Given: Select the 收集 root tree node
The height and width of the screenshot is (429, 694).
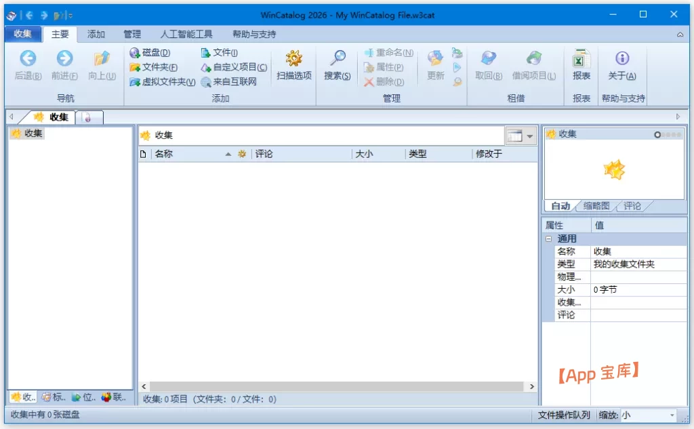Looking at the screenshot, I should tap(28, 134).
